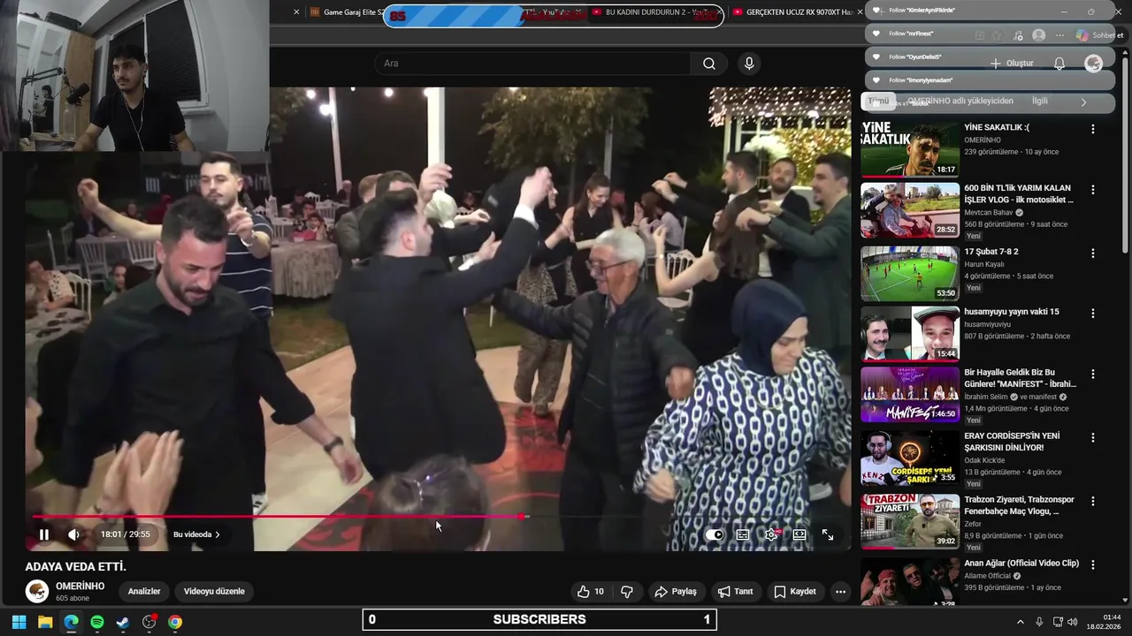Viewport: 1132px width, 636px height.
Task: Show more filter chips with arrow
Action: pyautogui.click(x=1083, y=102)
